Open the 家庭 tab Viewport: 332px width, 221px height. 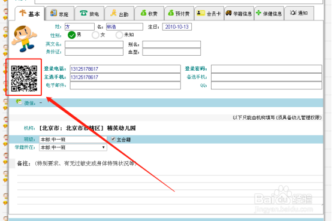click(59, 14)
